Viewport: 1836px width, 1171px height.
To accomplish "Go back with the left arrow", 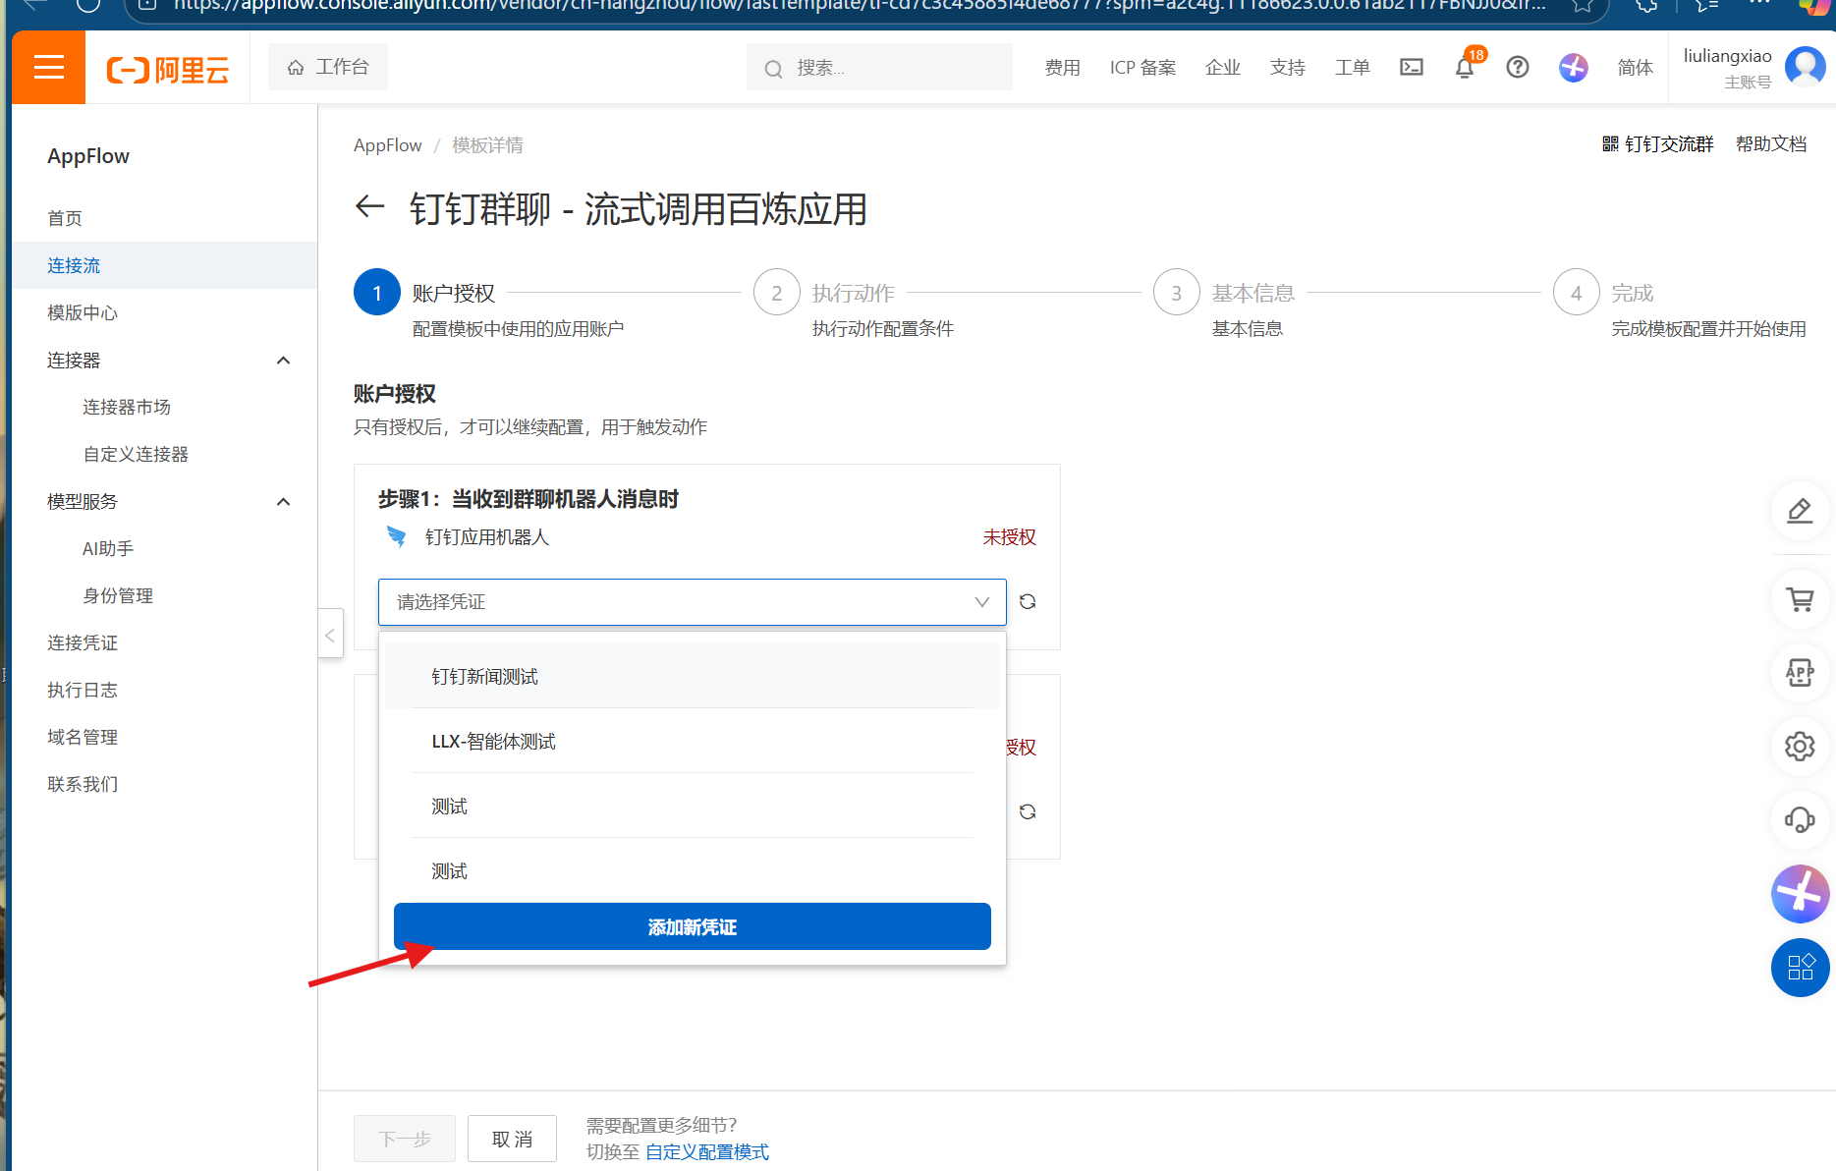I will [x=369, y=207].
